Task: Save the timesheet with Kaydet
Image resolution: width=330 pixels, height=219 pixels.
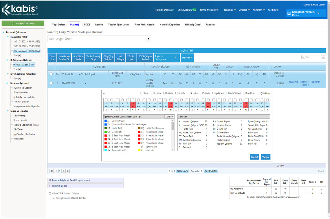Action: coord(254,157)
